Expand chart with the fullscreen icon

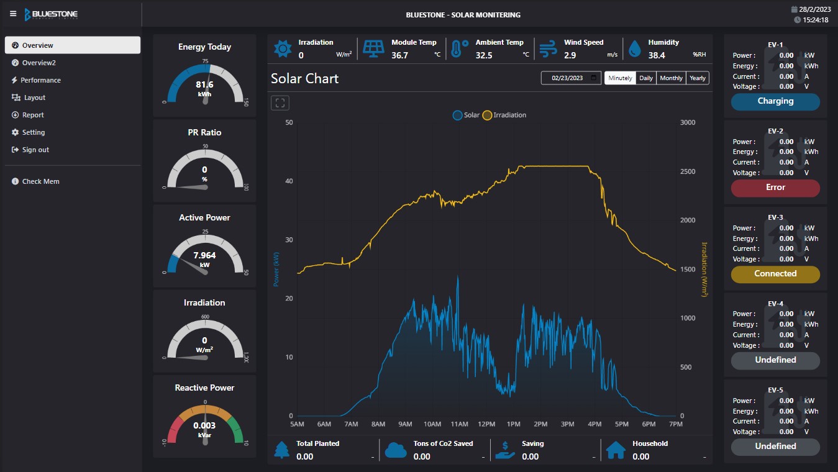pos(280,103)
